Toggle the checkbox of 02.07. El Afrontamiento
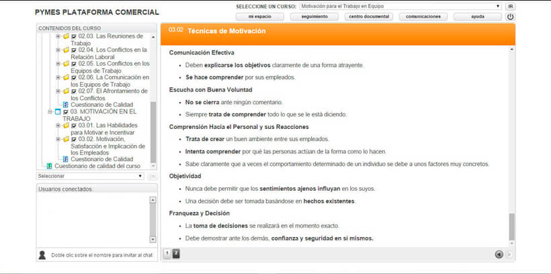This screenshot has width=551, height=274. [74, 91]
